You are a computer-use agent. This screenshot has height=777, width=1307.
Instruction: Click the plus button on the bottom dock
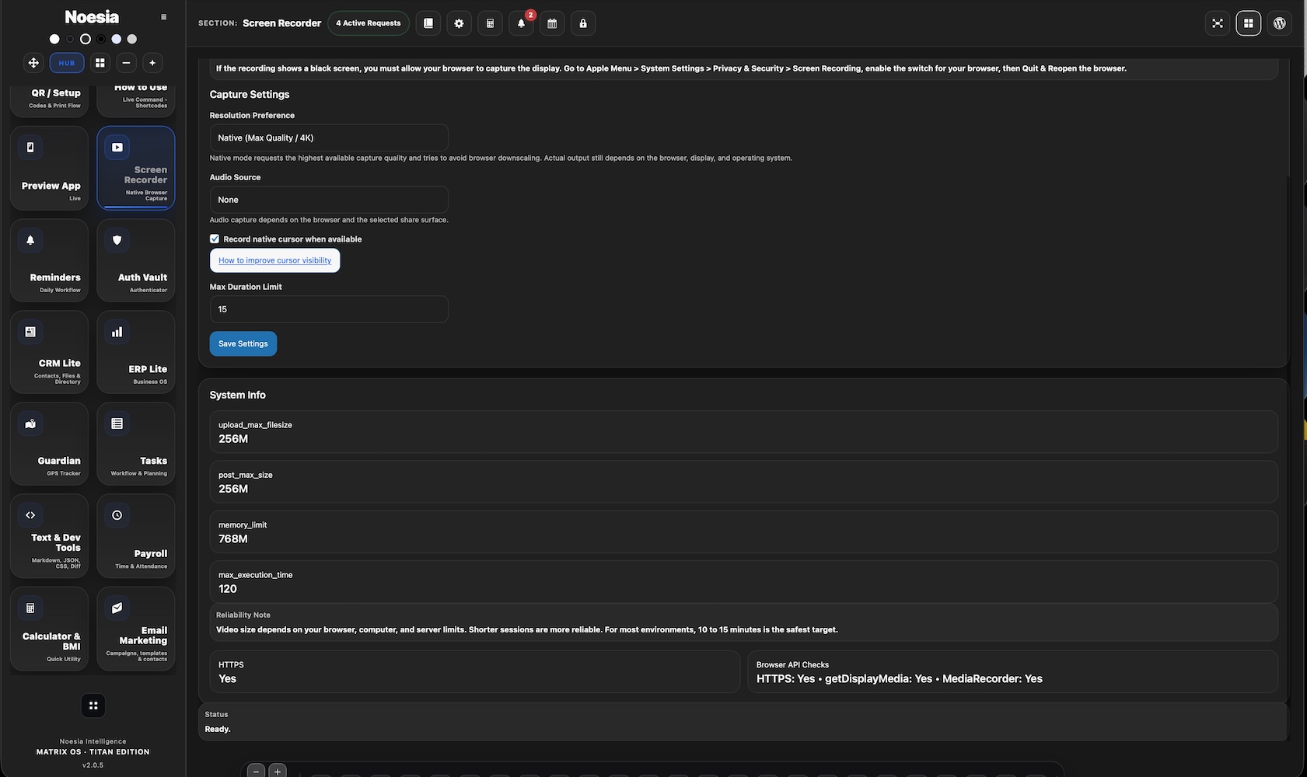(278, 771)
